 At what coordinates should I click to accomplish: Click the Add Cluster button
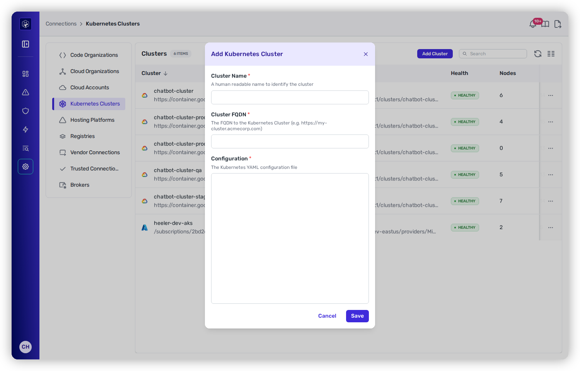point(435,54)
